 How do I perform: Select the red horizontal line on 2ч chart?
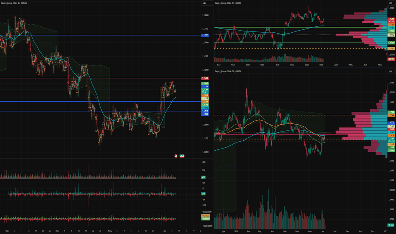tap(101, 78)
